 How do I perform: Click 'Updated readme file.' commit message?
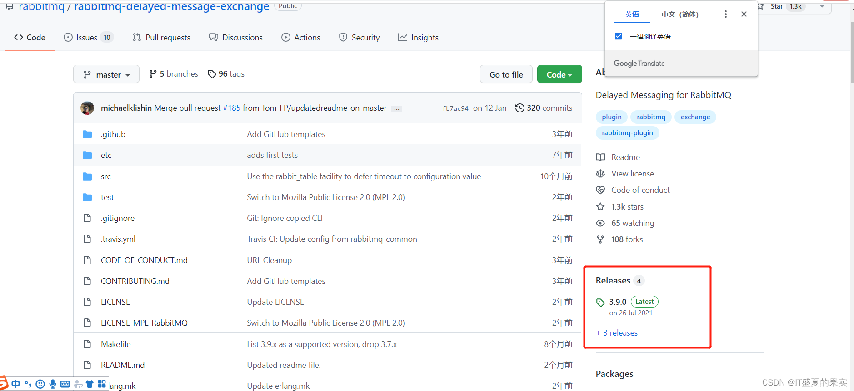284,365
